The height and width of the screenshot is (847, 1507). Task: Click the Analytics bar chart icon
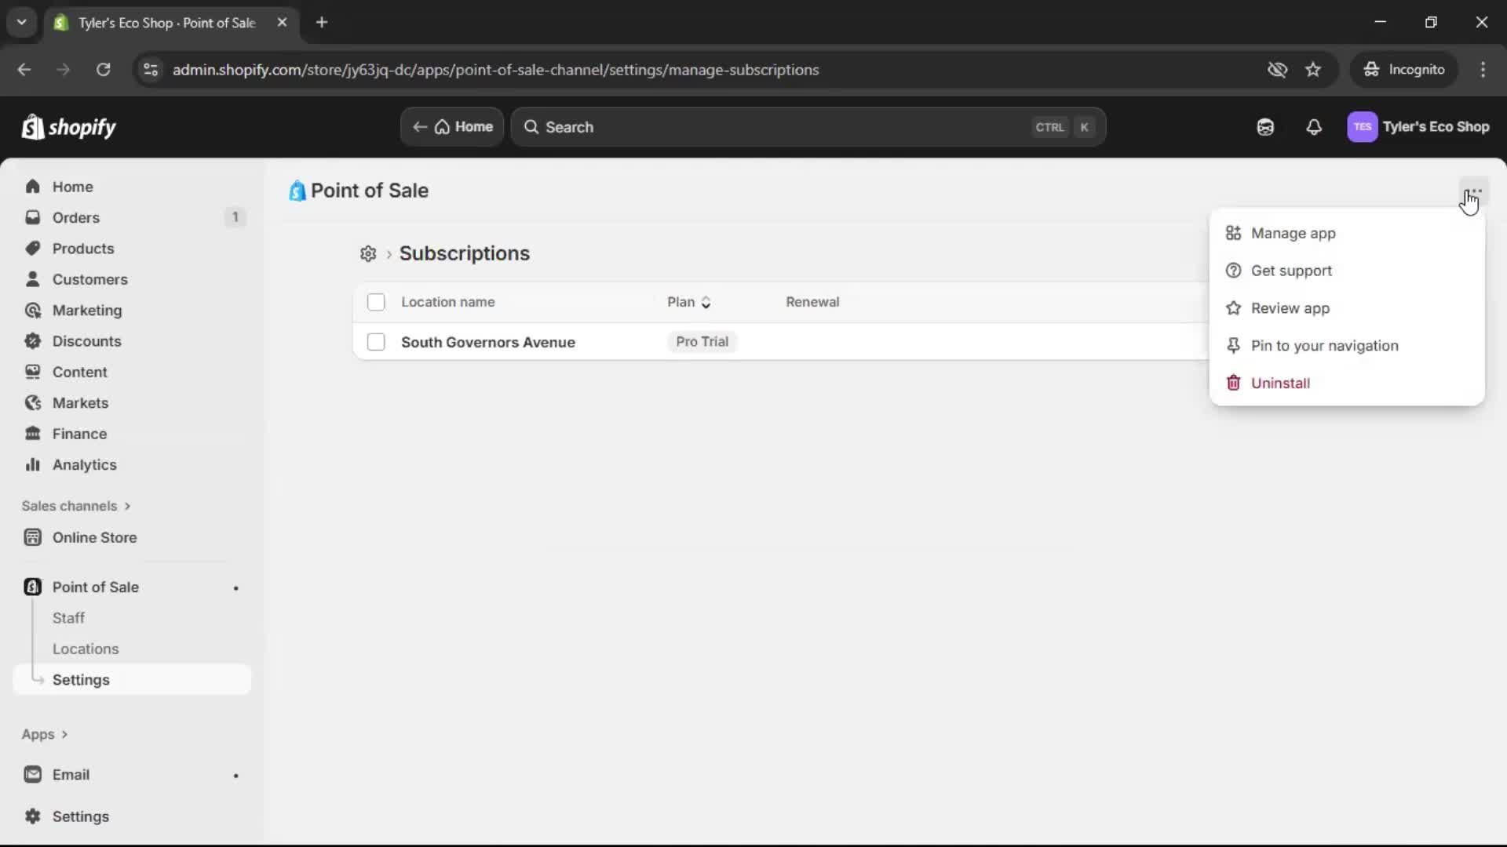(32, 465)
